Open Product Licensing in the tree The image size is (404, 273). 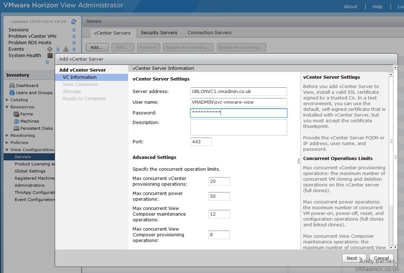35,164
